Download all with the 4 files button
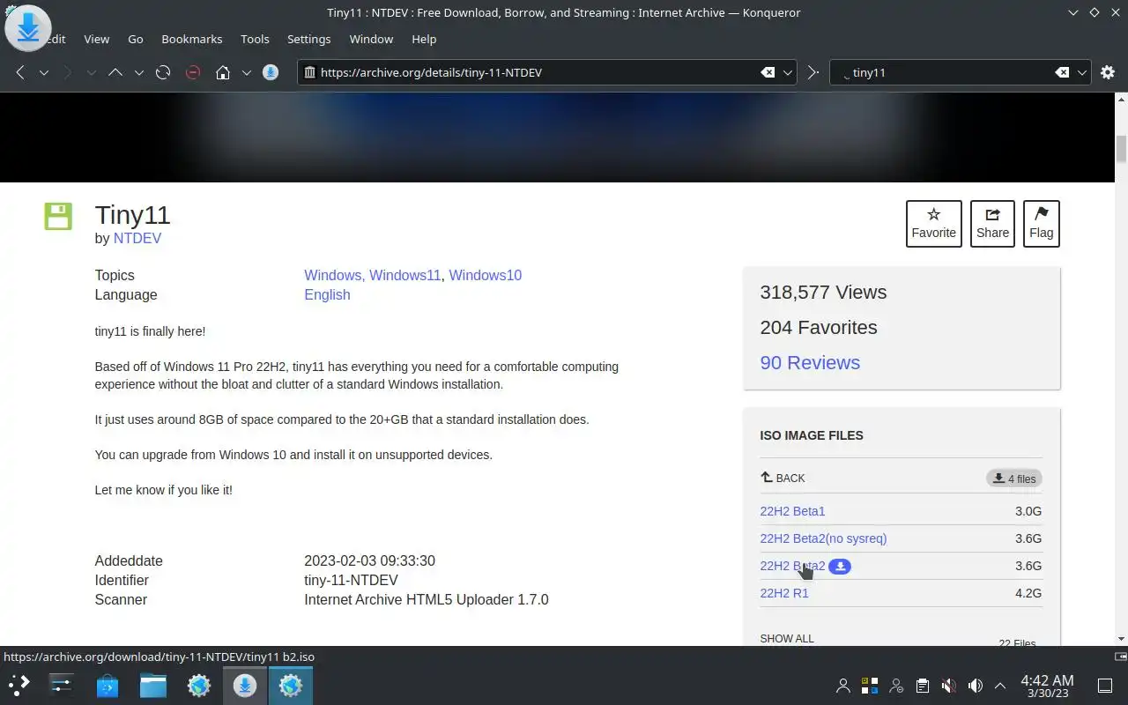 click(1014, 479)
